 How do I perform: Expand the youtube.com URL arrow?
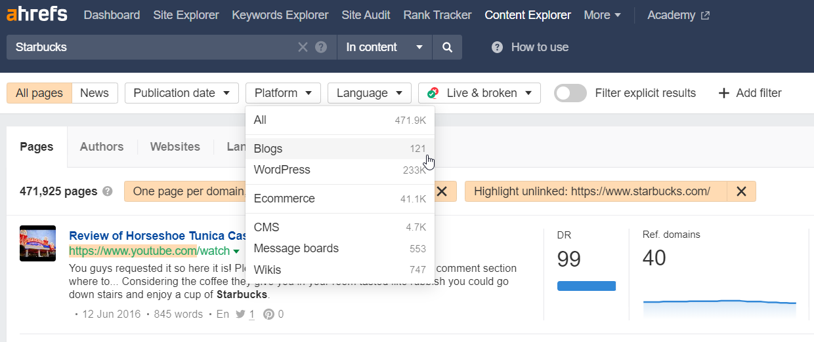236,251
